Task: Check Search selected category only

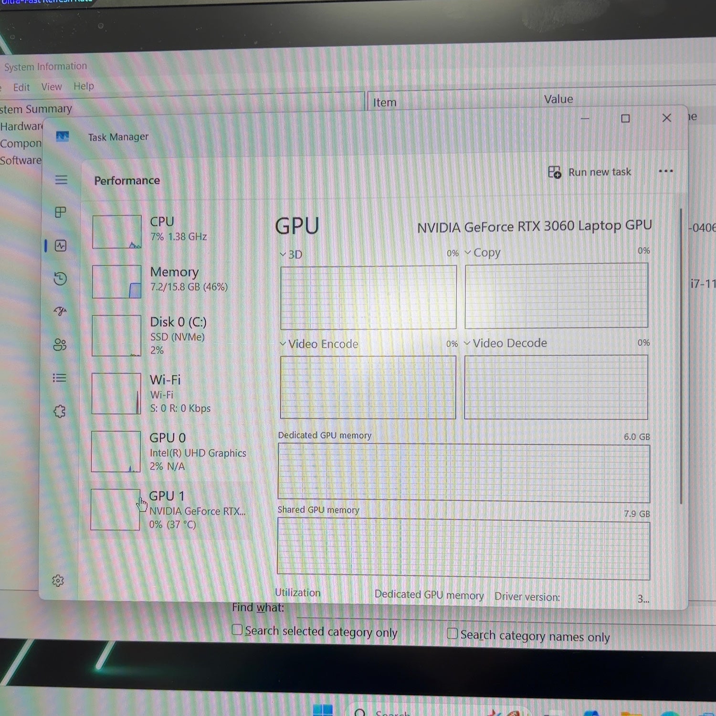Action: point(237,630)
